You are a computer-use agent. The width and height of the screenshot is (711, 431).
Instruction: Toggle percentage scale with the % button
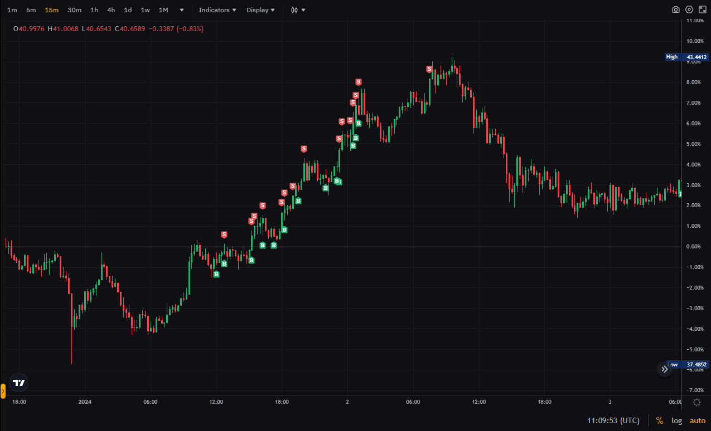(660, 420)
